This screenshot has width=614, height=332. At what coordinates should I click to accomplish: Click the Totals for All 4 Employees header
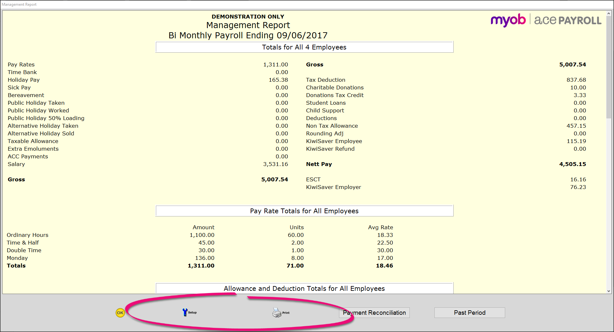coord(304,47)
